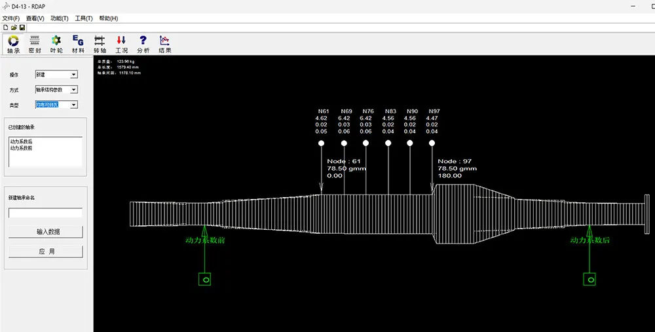The width and height of the screenshot is (655, 332).
Task: Select 动力系数前 in the created bearings list
Action: click(x=22, y=148)
